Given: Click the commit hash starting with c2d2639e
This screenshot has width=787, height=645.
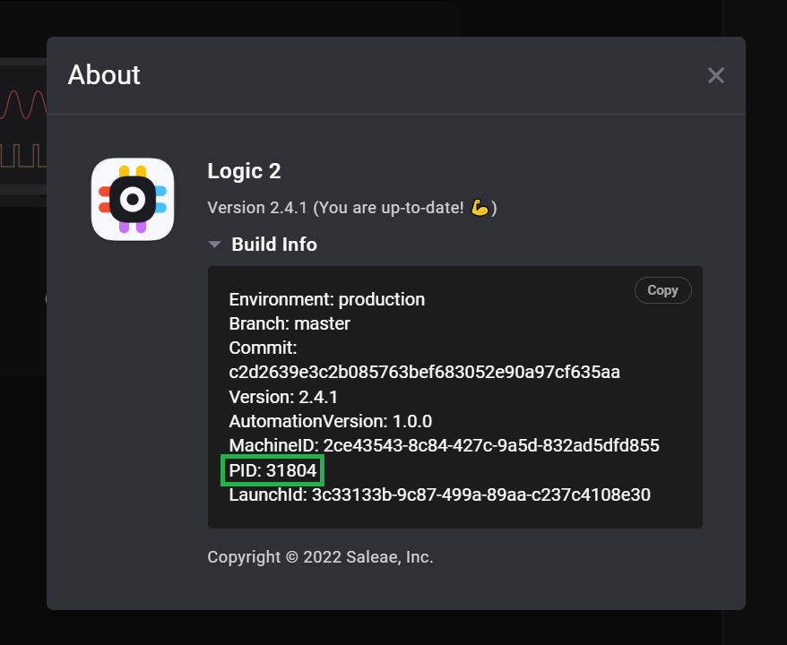Looking at the screenshot, I should point(424,372).
